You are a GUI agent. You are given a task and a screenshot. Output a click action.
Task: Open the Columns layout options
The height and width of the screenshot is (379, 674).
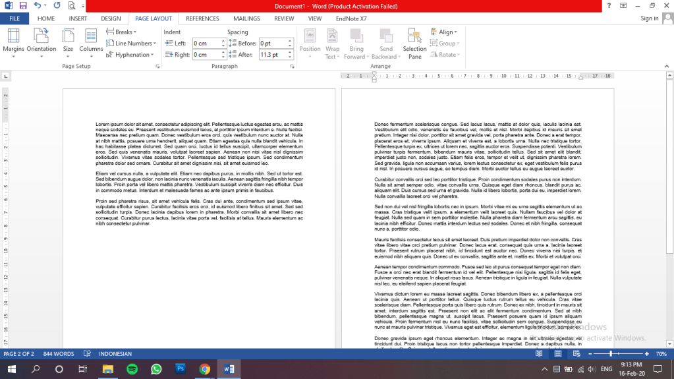91,41
